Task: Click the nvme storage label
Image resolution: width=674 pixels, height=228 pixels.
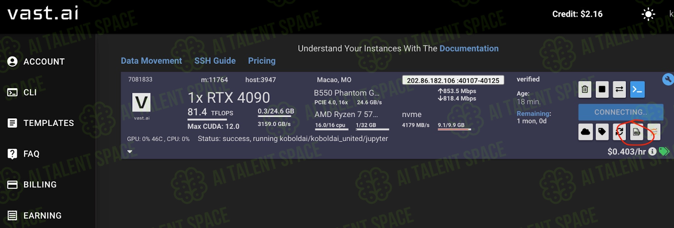Action: [412, 115]
